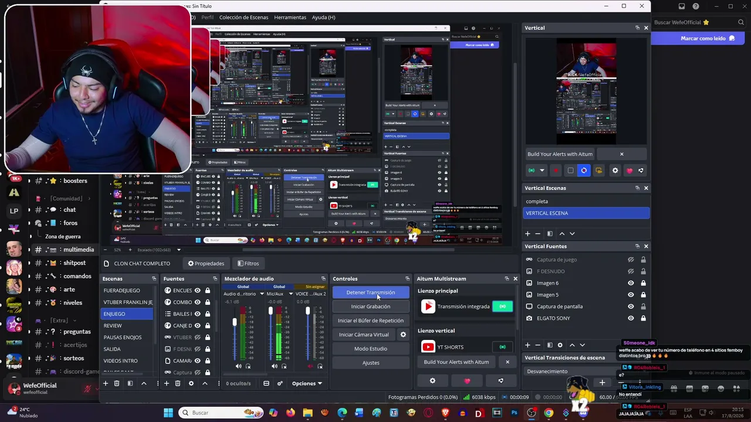Adjust Mic/Aux volume fader
Image resolution: width=751 pixels, height=422 pixels.
[x=270, y=311]
